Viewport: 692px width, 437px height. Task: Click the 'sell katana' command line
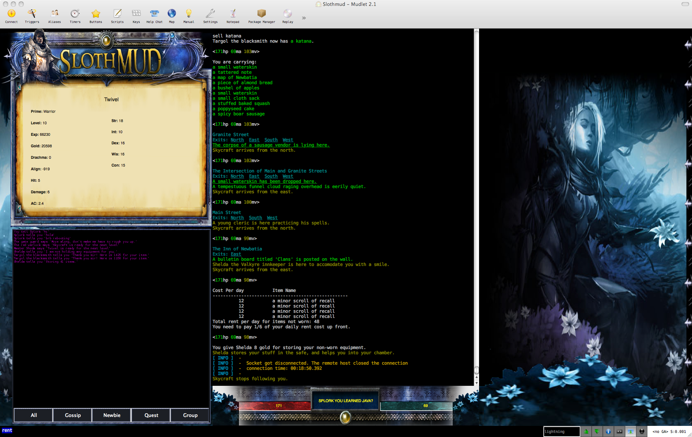(227, 36)
